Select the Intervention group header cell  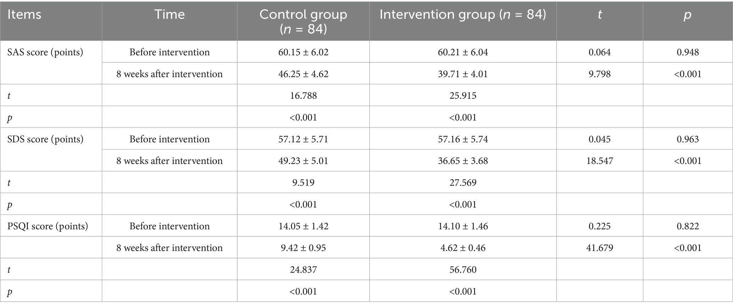463,15
